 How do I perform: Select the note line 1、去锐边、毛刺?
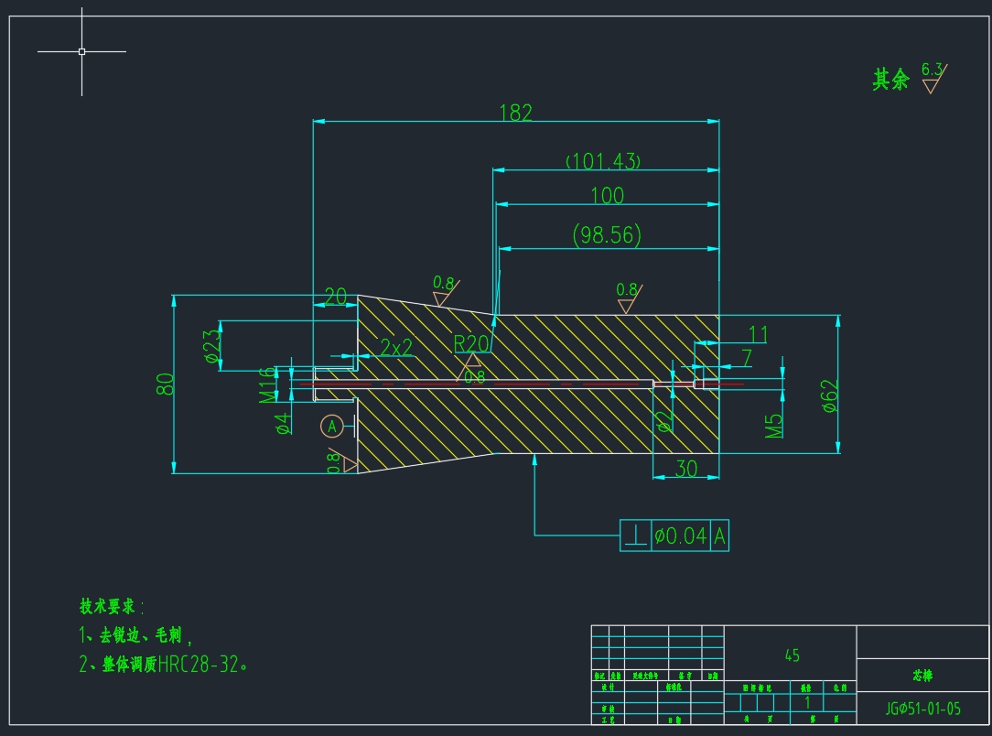coord(135,634)
